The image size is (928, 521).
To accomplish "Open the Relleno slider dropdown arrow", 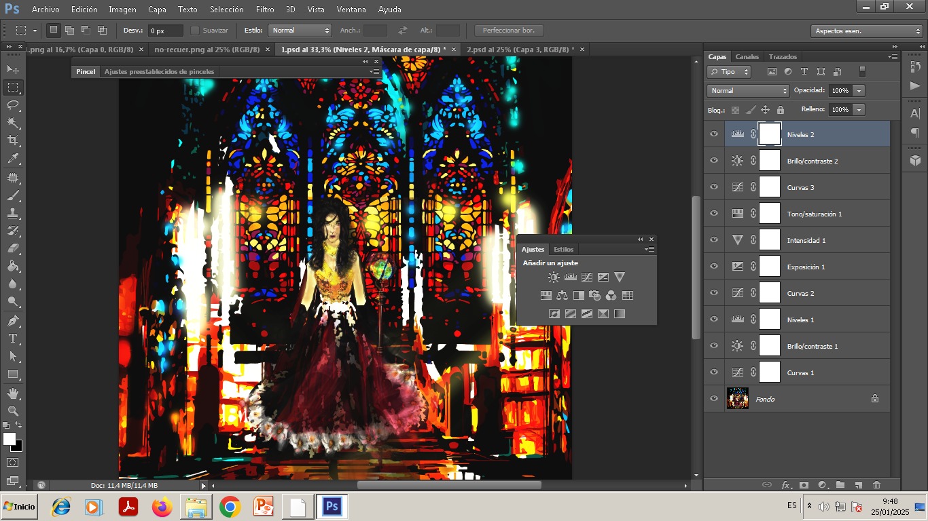I will [859, 109].
